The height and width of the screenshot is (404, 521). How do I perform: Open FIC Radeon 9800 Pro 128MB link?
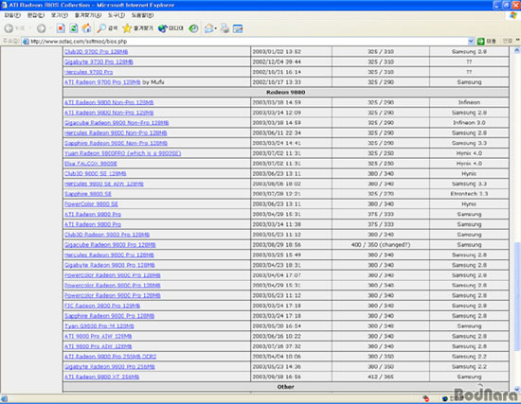(x=102, y=306)
